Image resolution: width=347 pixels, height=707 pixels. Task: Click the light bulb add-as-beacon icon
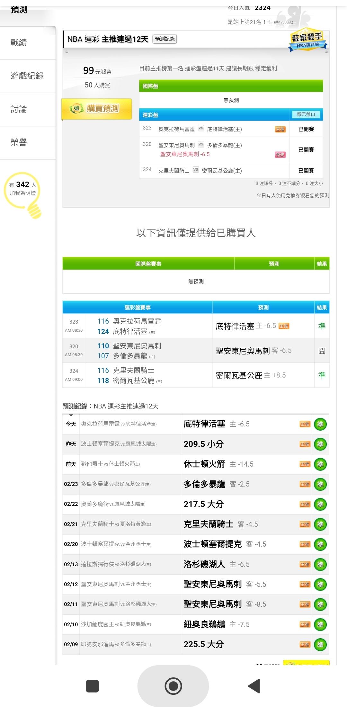coord(23,195)
